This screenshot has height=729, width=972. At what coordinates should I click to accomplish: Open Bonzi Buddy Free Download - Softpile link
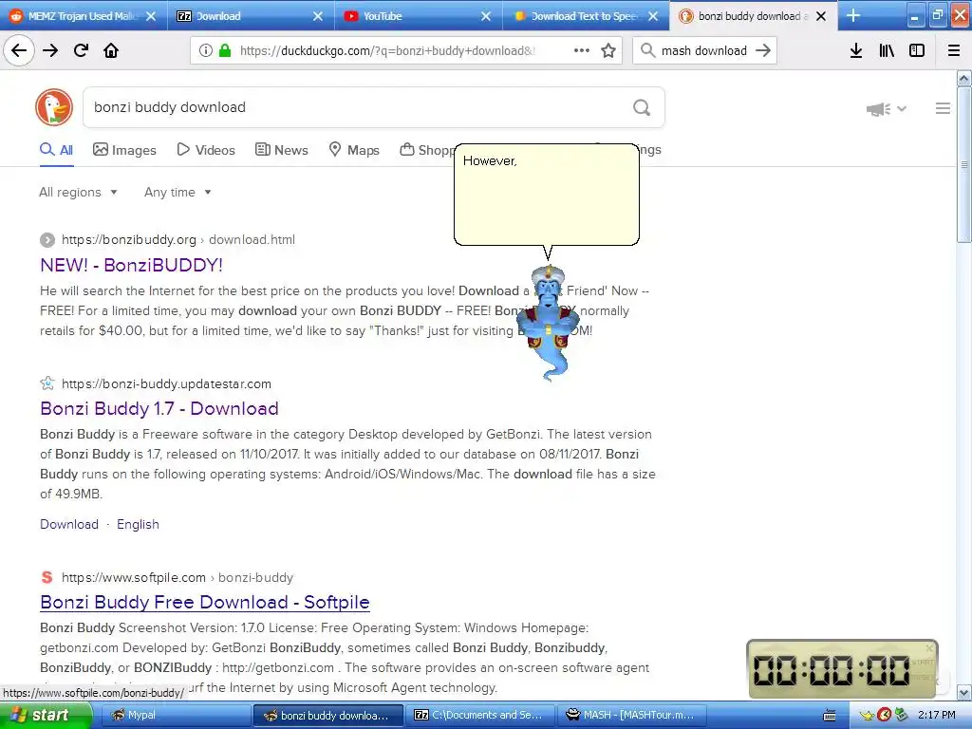(x=205, y=602)
